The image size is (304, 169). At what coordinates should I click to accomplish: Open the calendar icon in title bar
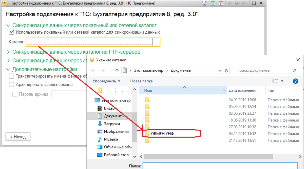click(x=221, y=3)
